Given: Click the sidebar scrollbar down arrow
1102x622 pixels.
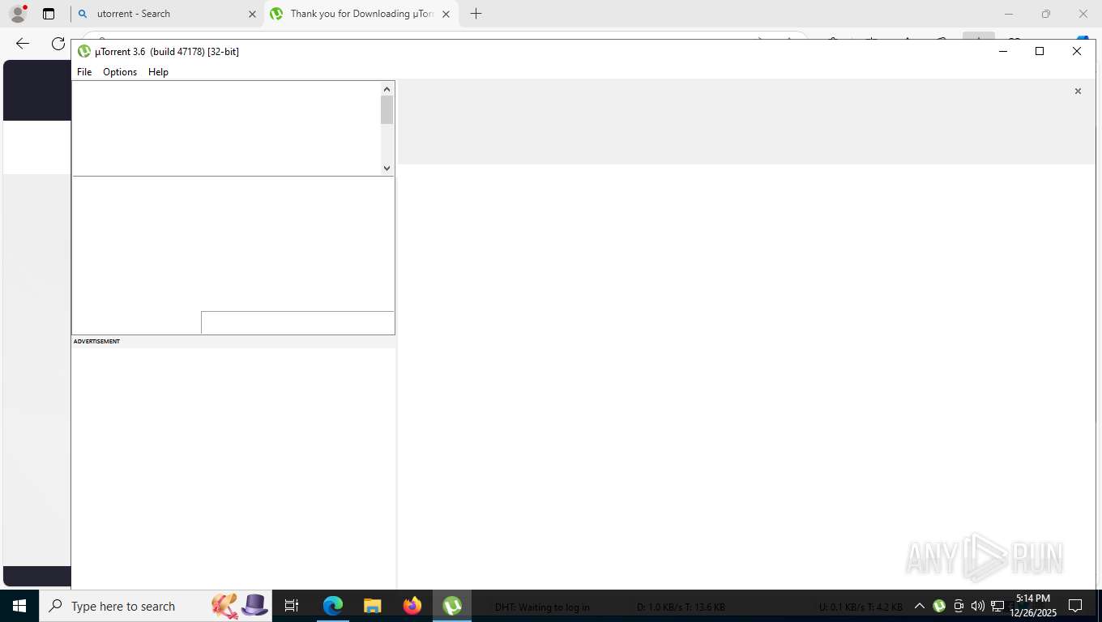Looking at the screenshot, I should click(x=387, y=168).
